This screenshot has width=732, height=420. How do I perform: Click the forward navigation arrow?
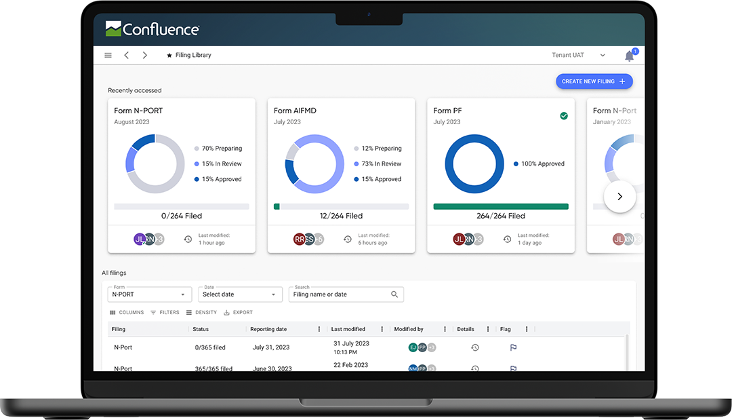point(144,56)
